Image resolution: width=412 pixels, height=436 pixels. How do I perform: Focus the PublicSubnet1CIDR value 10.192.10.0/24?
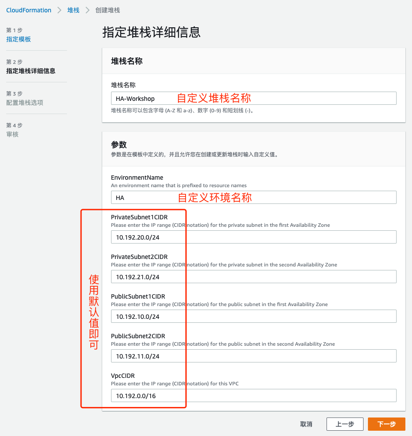[x=253, y=316]
